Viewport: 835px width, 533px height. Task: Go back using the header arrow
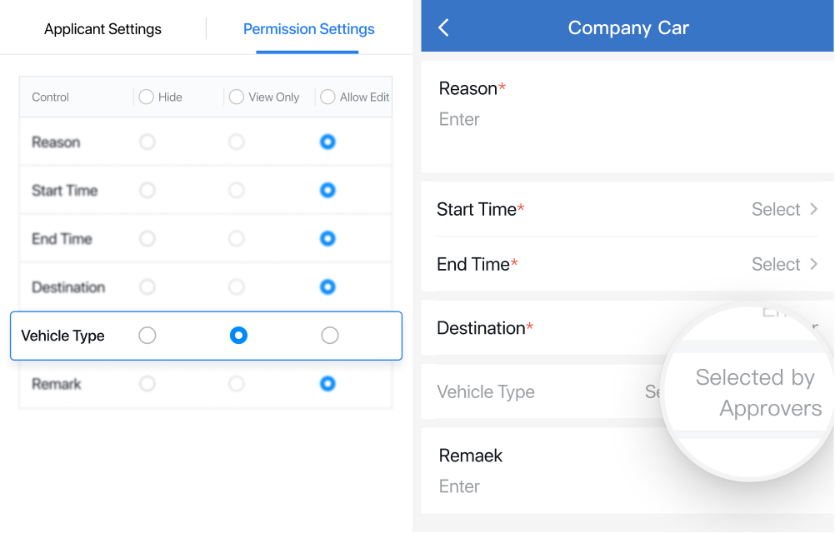tap(443, 27)
